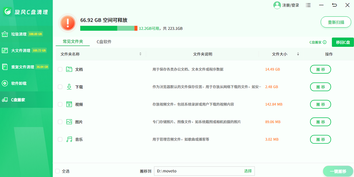Screen dimensions: 354x177
Task: Click 搬移 button for 图片 row
Action: [x=320, y=122]
